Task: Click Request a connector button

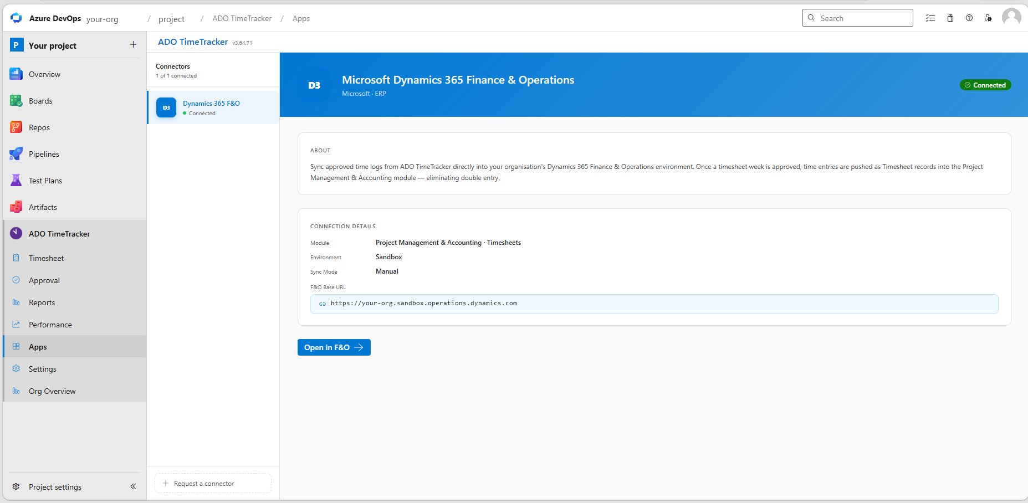Action: point(213,483)
